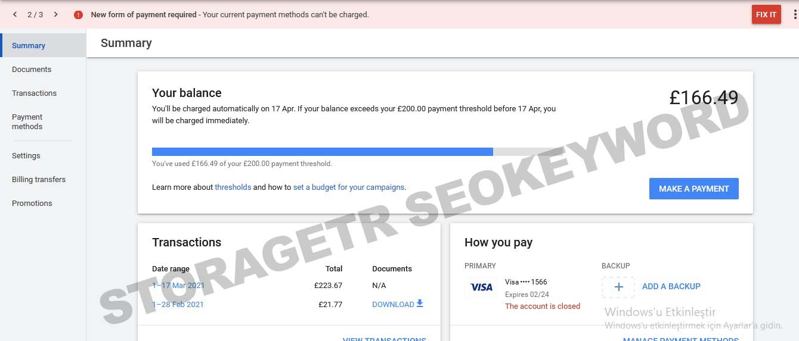The height and width of the screenshot is (341, 799).
Task: Go to next notification arrow
Action: pos(56,14)
